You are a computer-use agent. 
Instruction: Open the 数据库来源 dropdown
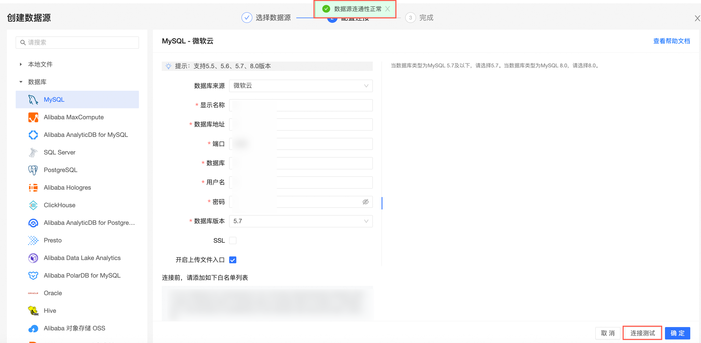(x=301, y=86)
